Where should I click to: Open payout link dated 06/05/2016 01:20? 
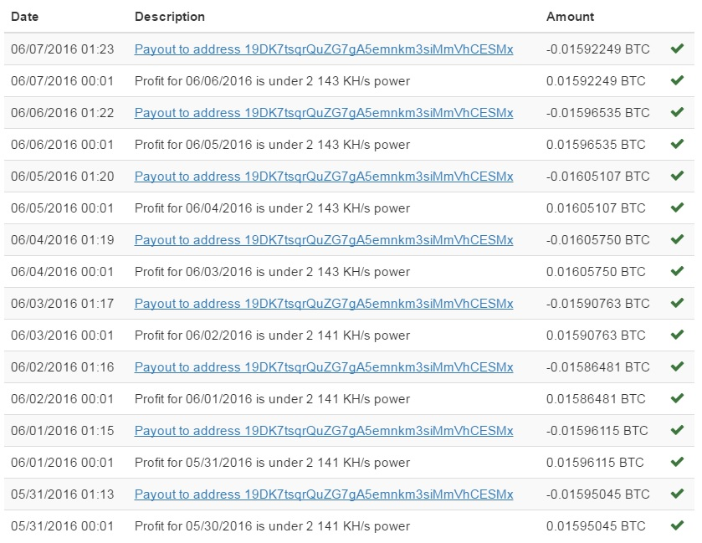pos(324,177)
